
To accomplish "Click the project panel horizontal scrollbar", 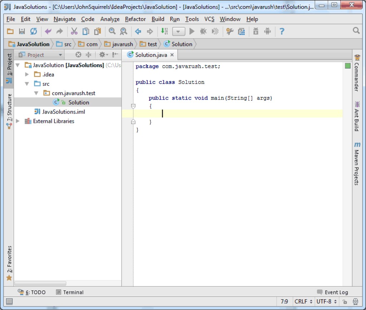I will tap(40, 283).
